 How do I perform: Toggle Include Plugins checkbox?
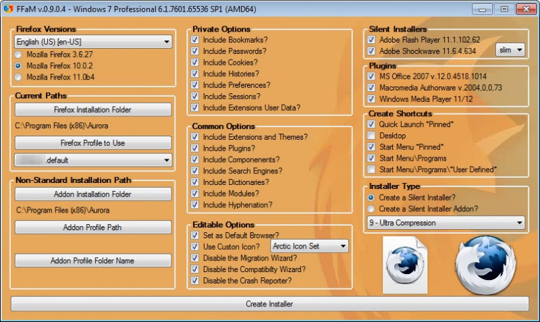(195, 148)
